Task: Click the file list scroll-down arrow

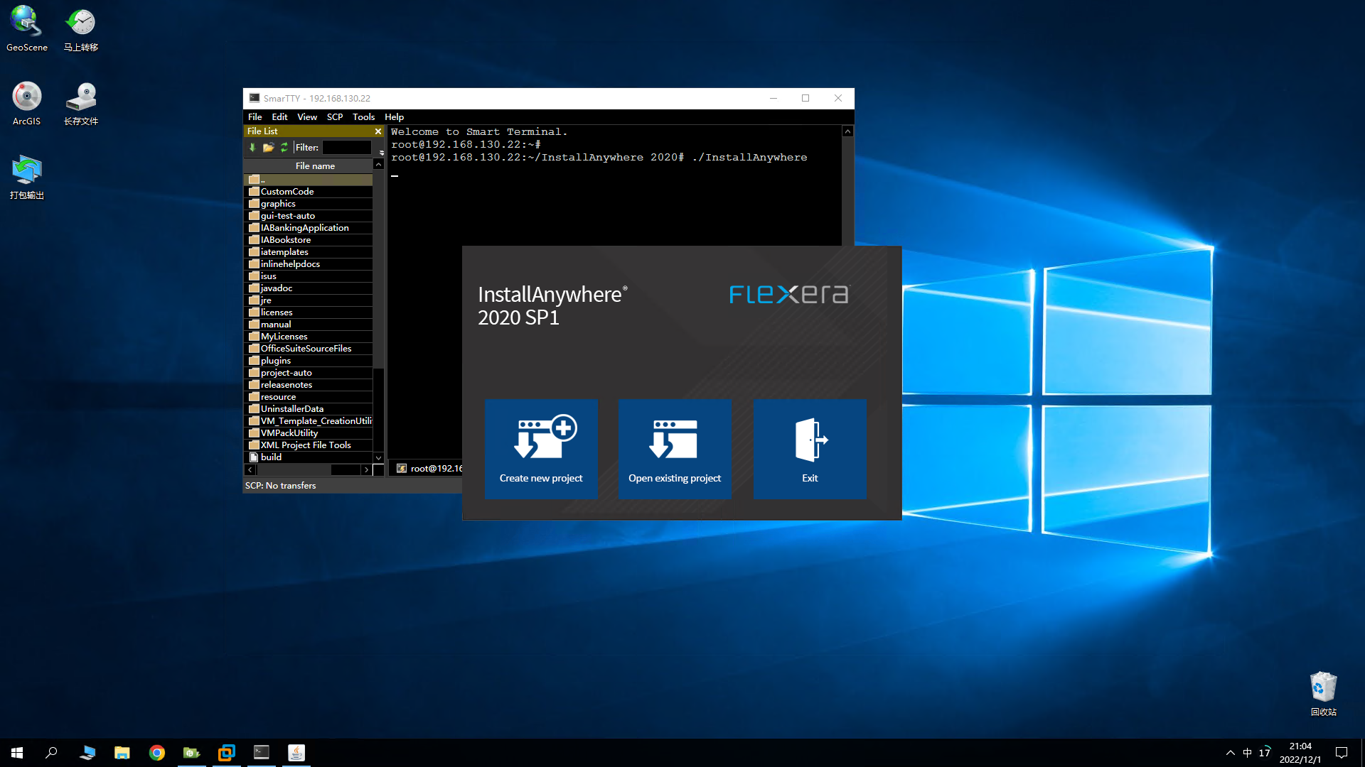Action: [x=378, y=458]
